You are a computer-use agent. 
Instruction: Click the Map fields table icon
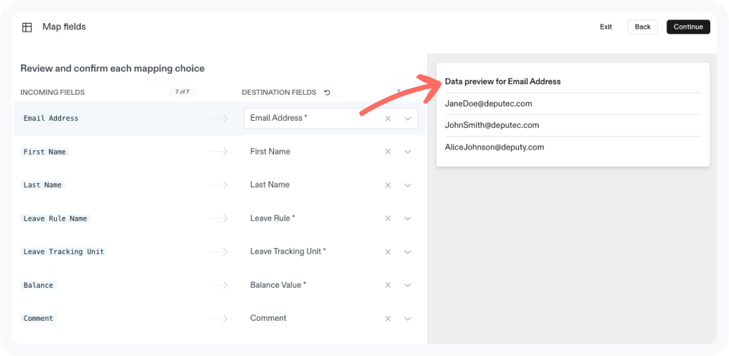coord(27,27)
